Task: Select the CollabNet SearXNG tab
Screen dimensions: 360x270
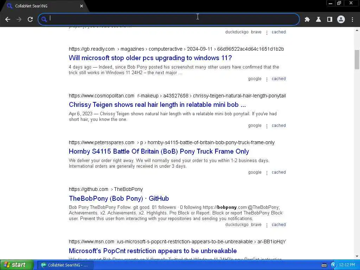Action: coord(44,6)
